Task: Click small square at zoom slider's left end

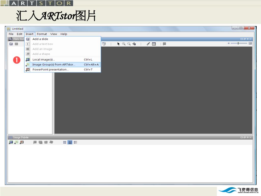Action: click(x=229, y=43)
